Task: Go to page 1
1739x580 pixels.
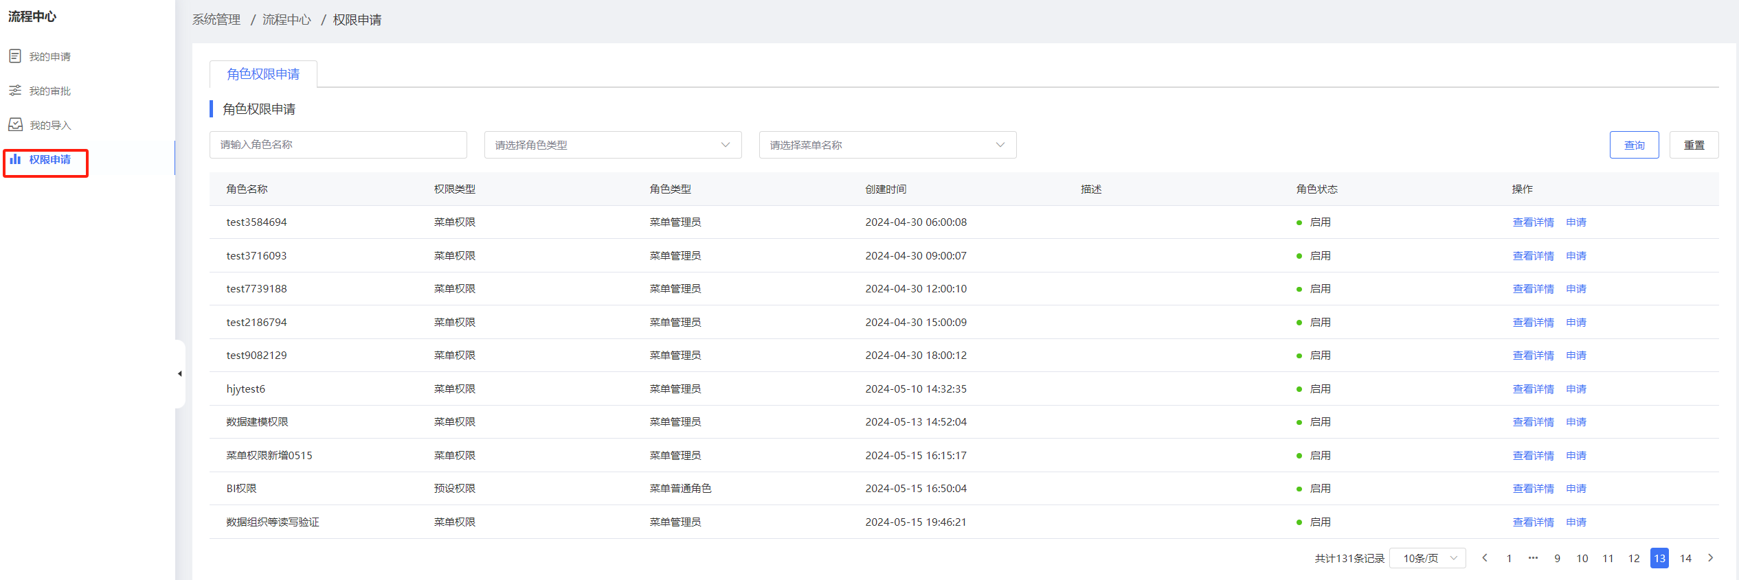Action: point(1509,558)
